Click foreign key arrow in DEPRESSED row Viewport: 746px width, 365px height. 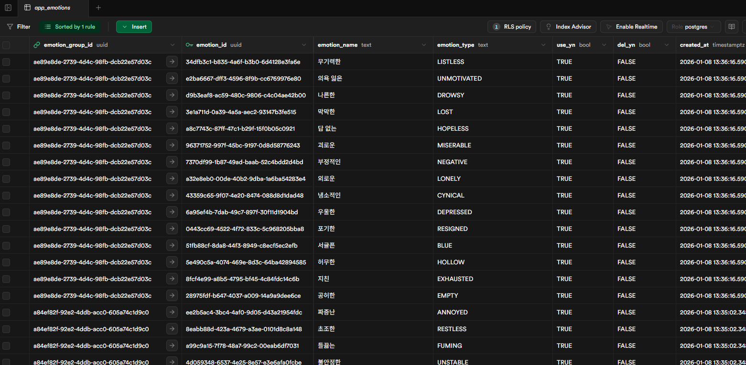[x=172, y=212]
